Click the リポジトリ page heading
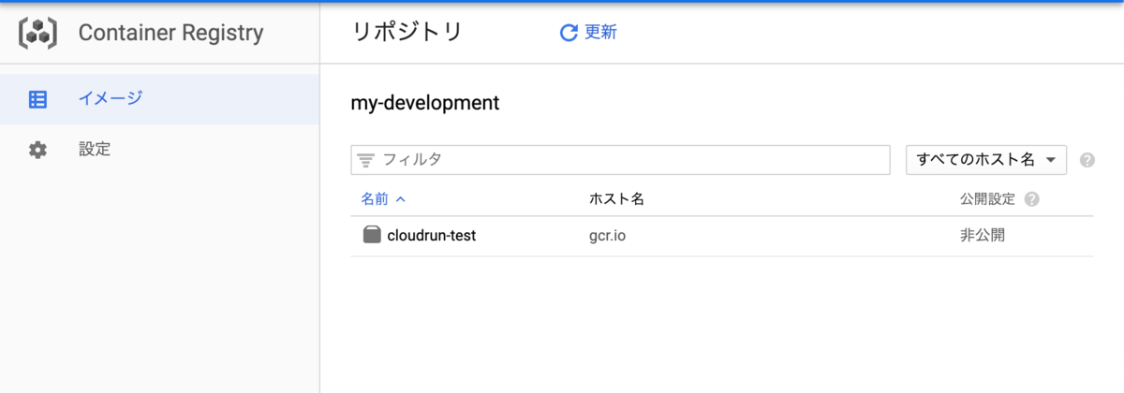 pyautogui.click(x=407, y=33)
